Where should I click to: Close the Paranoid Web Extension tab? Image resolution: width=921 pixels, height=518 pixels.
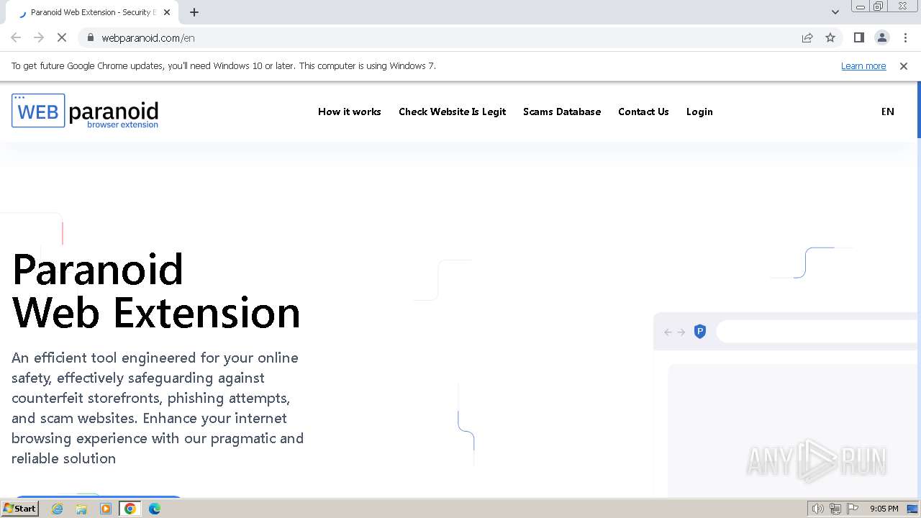(168, 12)
